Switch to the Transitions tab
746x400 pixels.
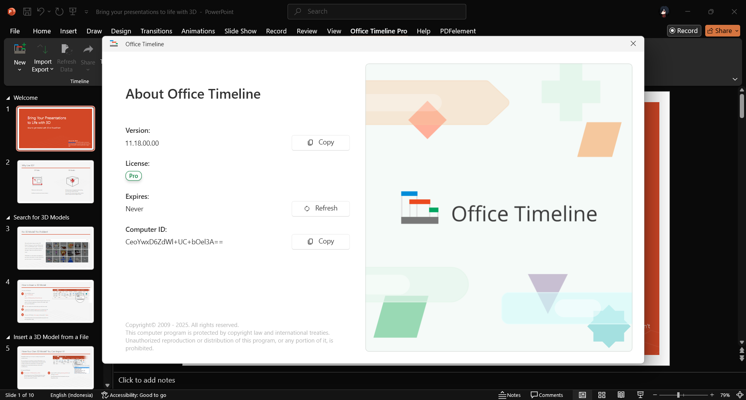click(x=156, y=31)
